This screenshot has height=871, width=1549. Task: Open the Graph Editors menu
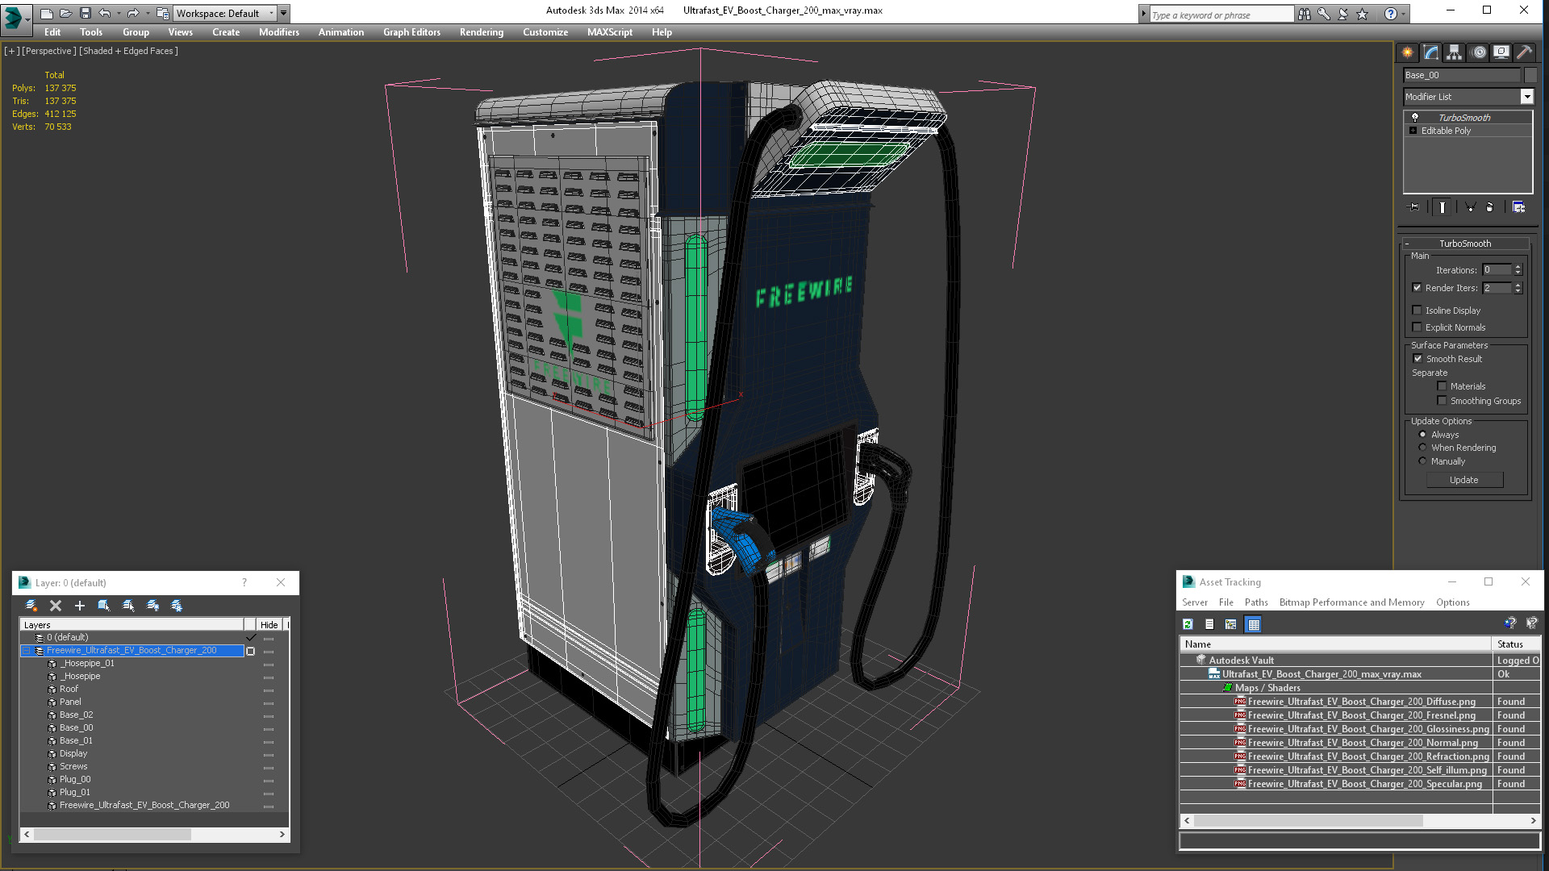(x=411, y=32)
